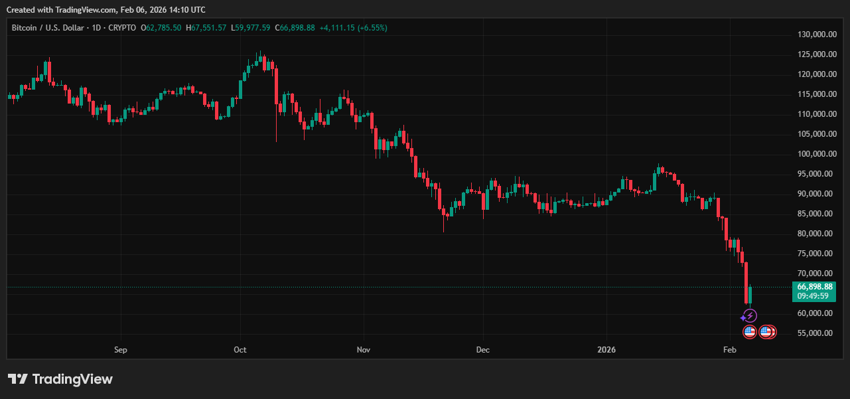Click the Sep label on the time axis
The width and height of the screenshot is (850, 399).
[120, 349]
